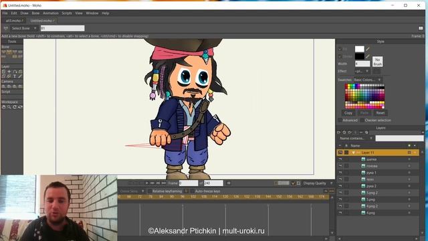The height and width of the screenshot is (241, 428).
Task: Click the white Fill color swatch
Action: 360,49
